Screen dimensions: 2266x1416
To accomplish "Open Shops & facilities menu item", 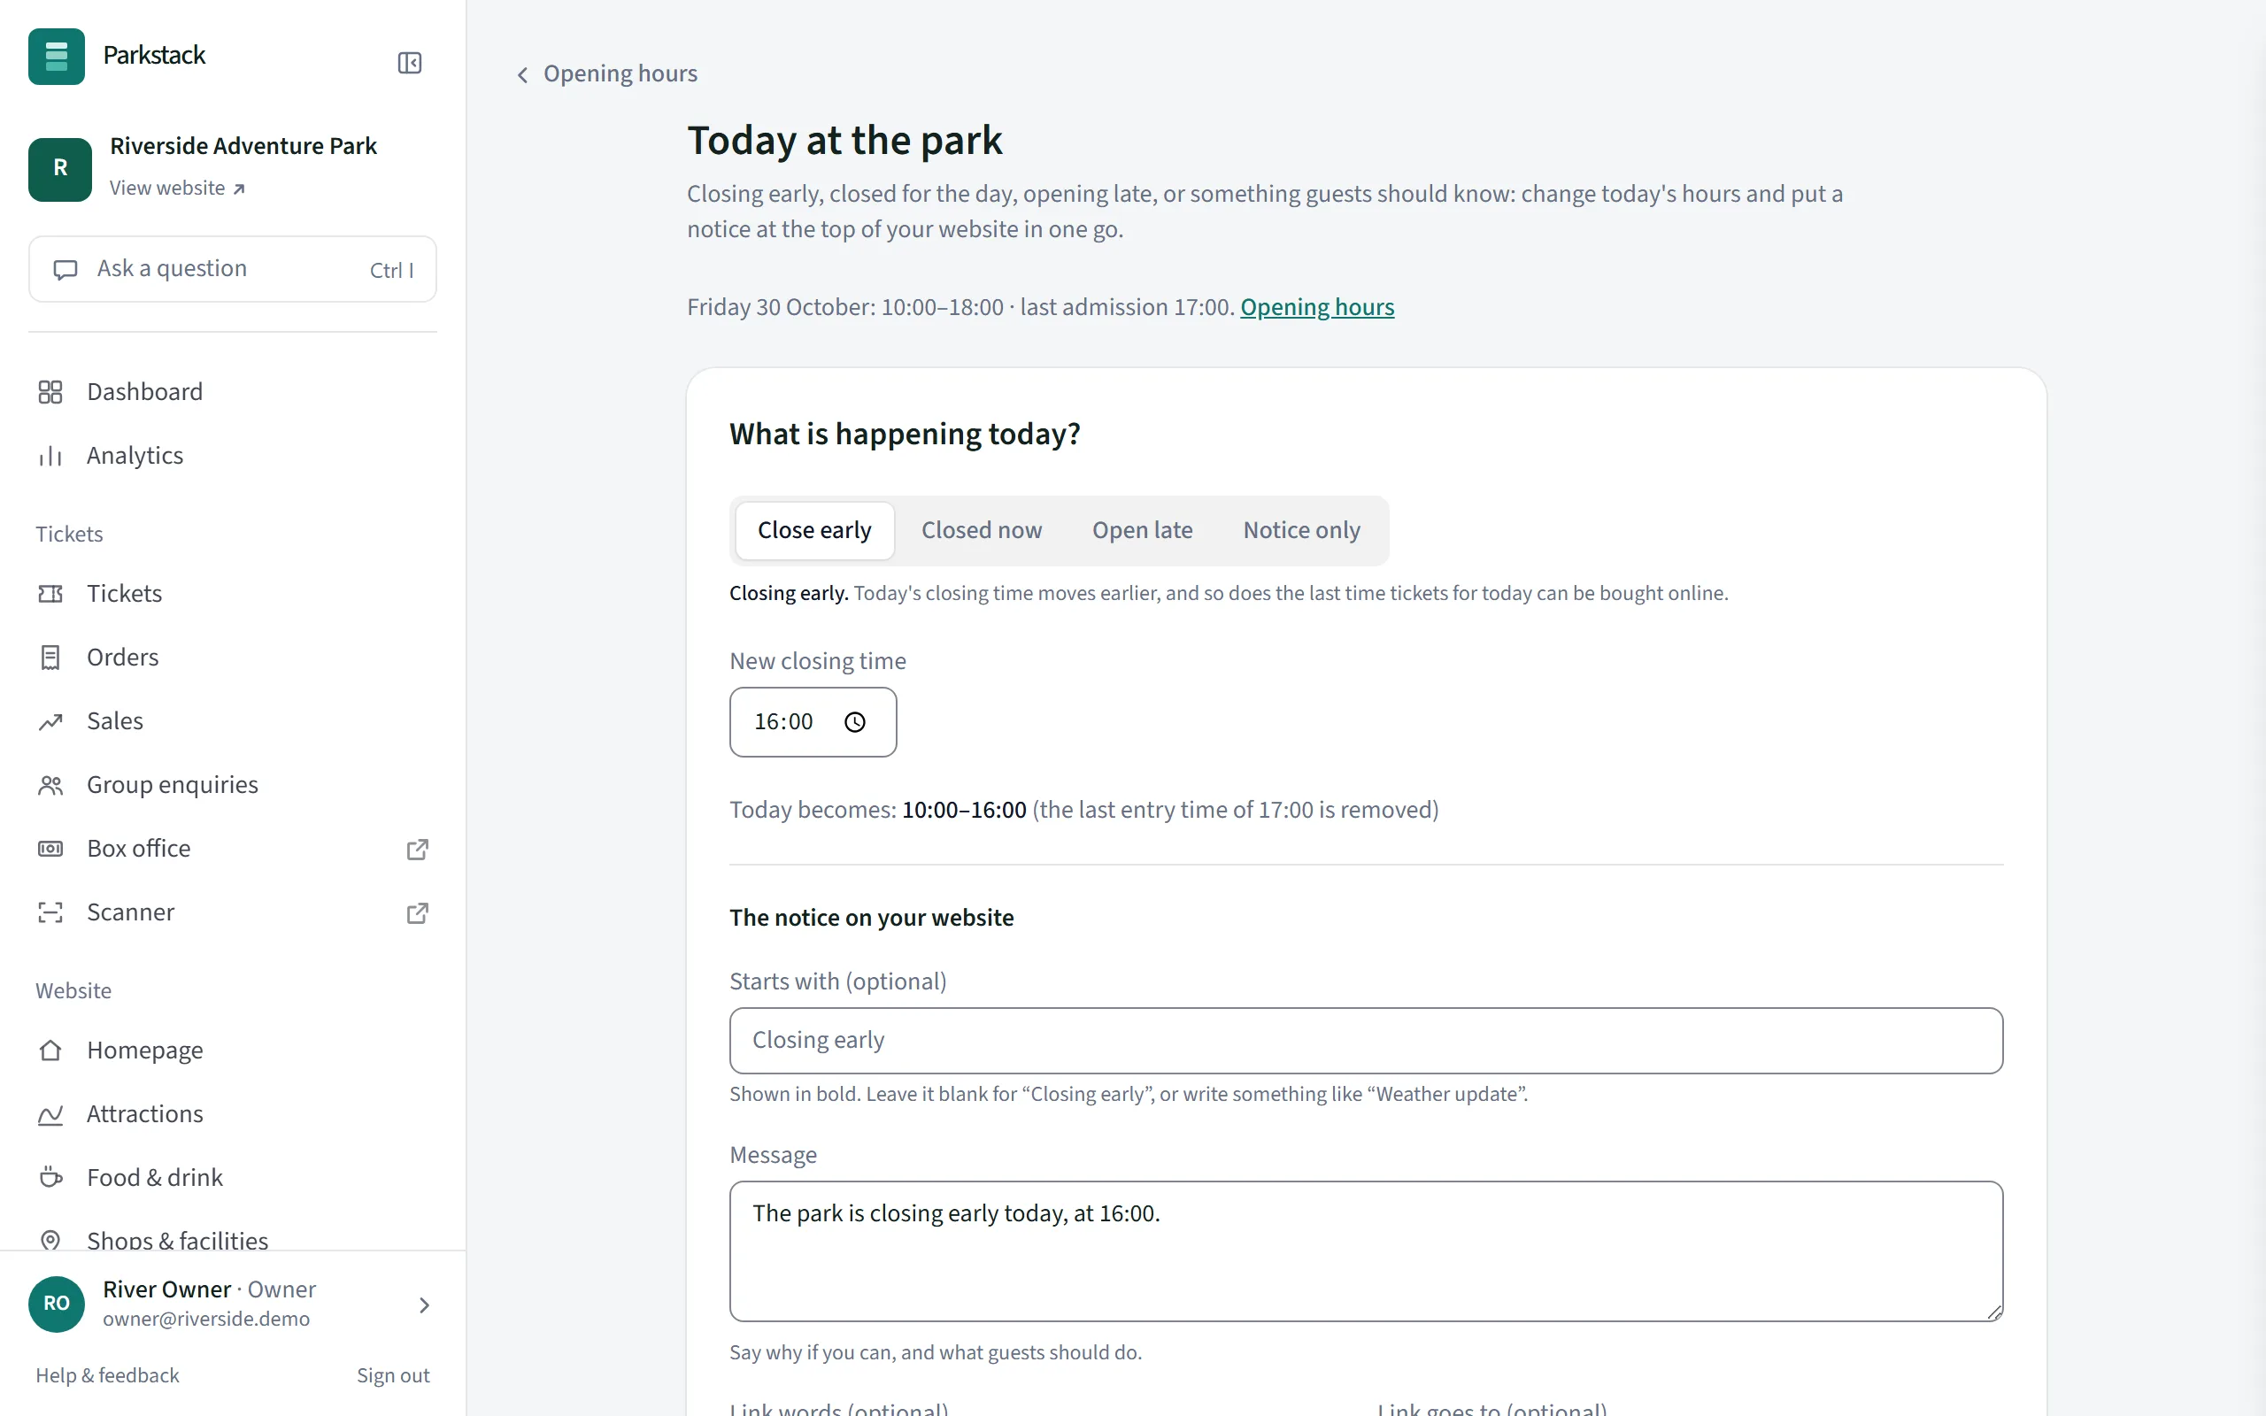I will tap(232, 1238).
